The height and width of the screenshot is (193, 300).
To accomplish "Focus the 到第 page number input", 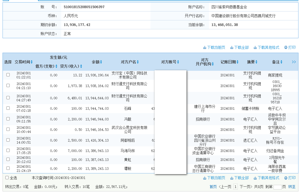I will click(x=278, y=187).
